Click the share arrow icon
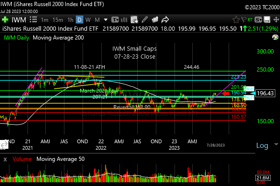280x186 pixels. tap(165, 20)
